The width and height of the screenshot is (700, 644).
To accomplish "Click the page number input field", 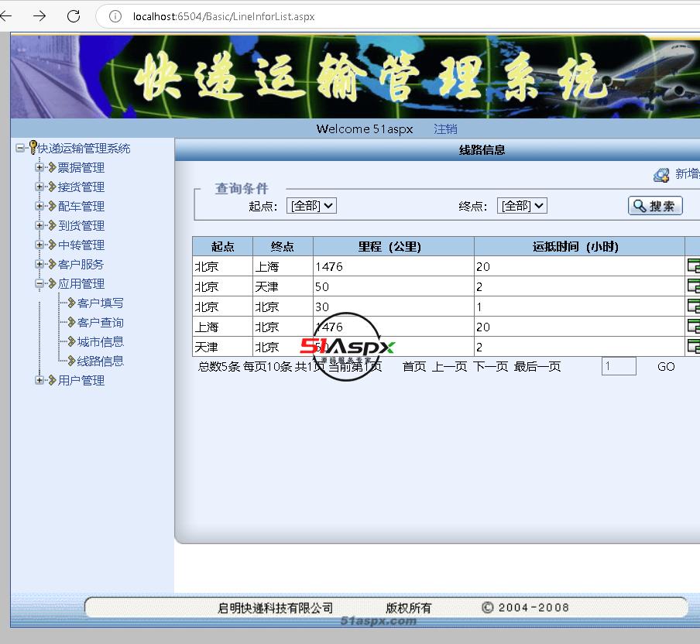I will pos(619,367).
